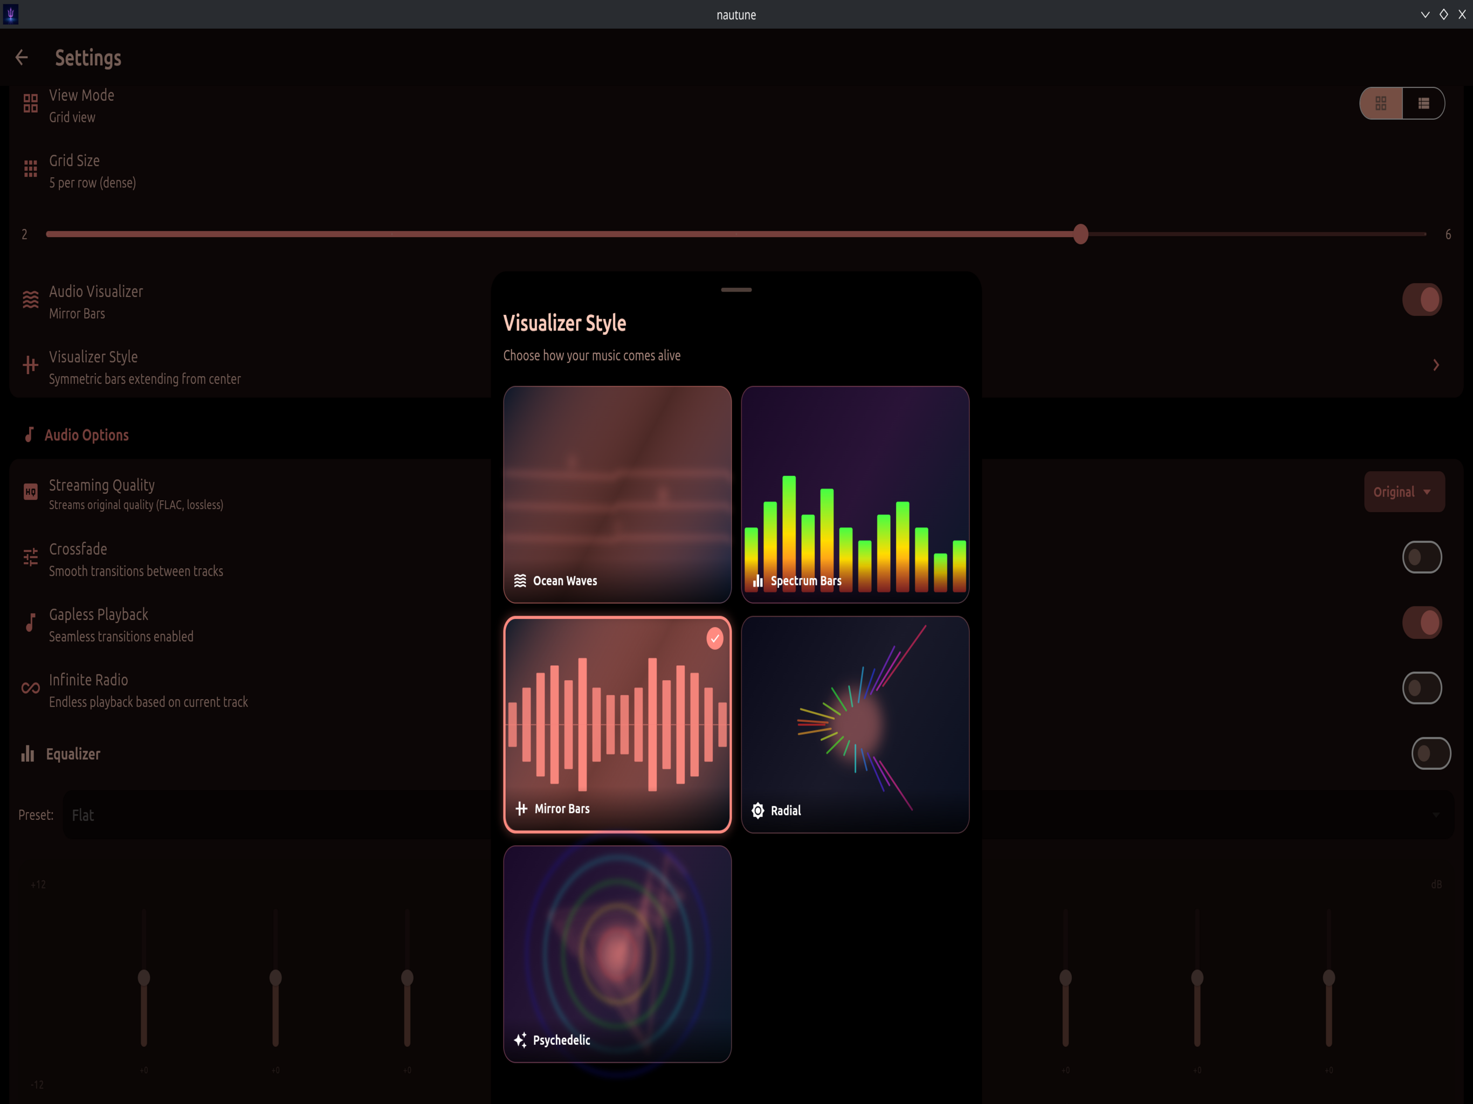Click the icon beside Mirror Bars label

point(521,809)
